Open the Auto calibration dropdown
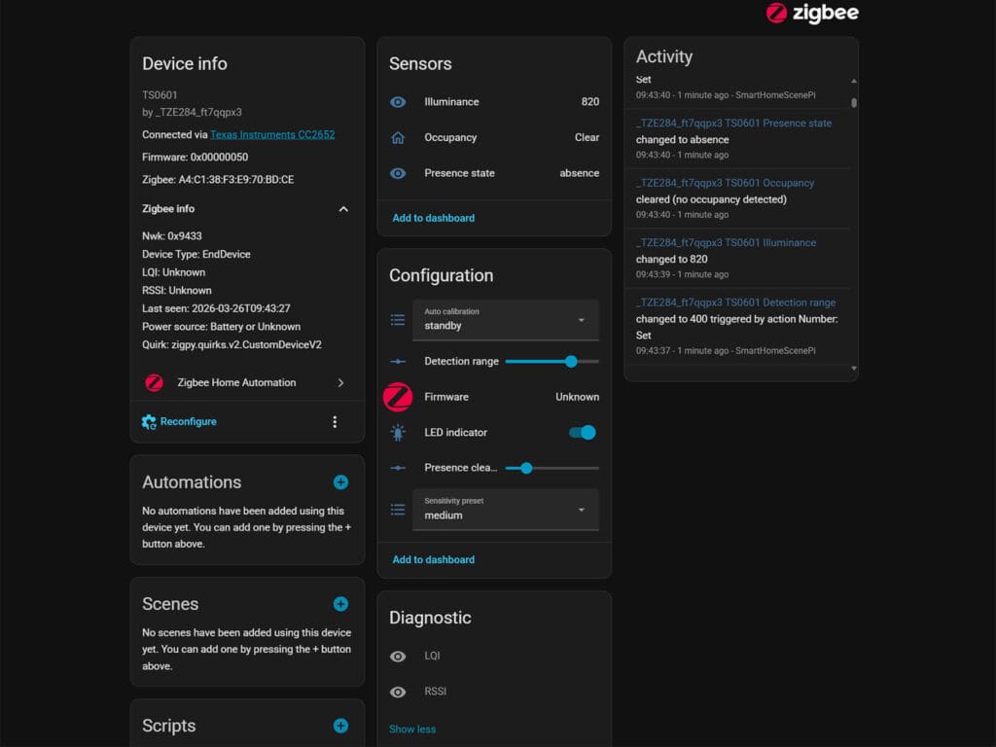The image size is (996, 747). point(505,320)
